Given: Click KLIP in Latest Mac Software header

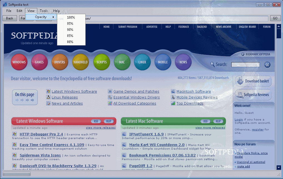Looking at the screenshot, I should click(218, 121).
